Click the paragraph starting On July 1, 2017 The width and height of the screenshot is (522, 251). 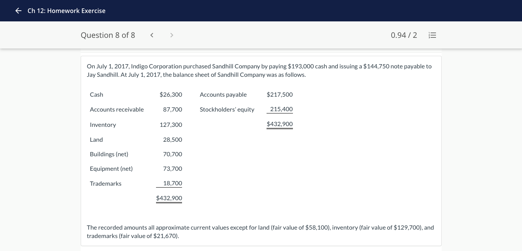pyautogui.click(x=259, y=70)
